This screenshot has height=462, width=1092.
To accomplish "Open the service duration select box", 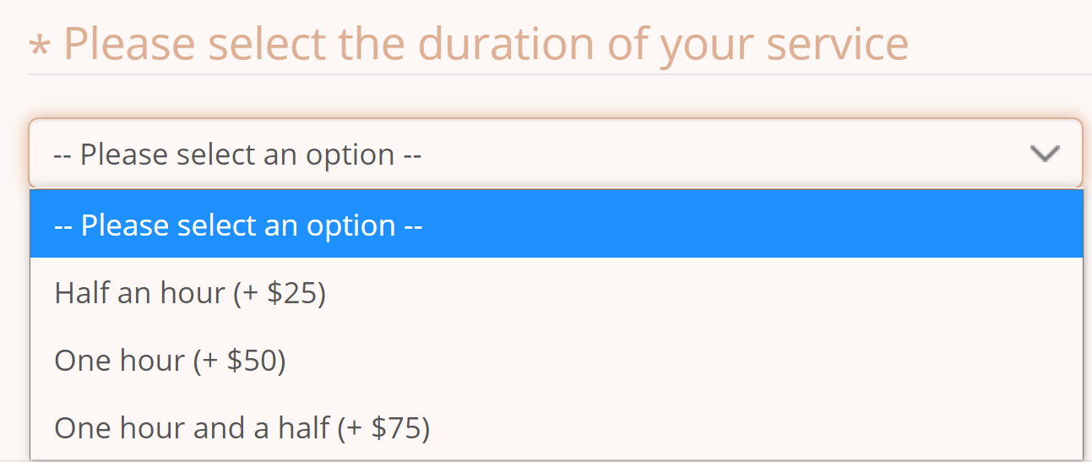I will [556, 153].
